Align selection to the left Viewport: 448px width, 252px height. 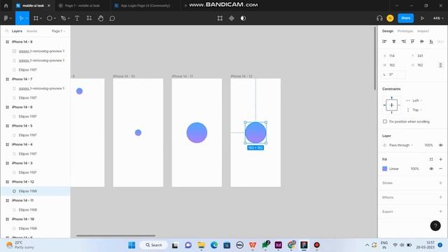[x=384, y=41]
